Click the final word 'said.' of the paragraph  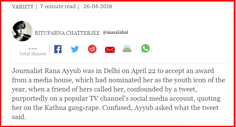(19, 117)
